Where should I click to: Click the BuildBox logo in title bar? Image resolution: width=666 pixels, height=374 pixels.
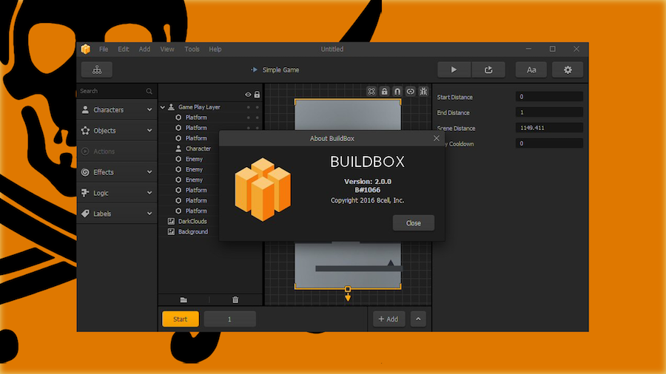pos(86,50)
